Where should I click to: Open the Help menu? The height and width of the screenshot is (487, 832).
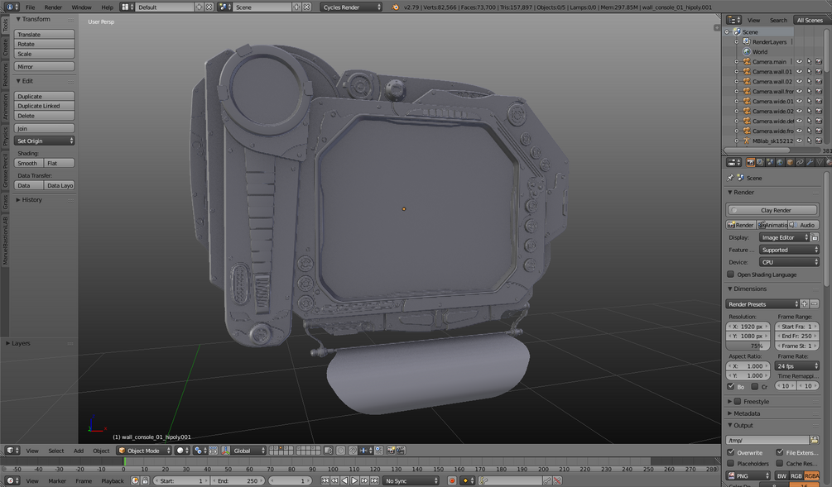pyautogui.click(x=107, y=7)
